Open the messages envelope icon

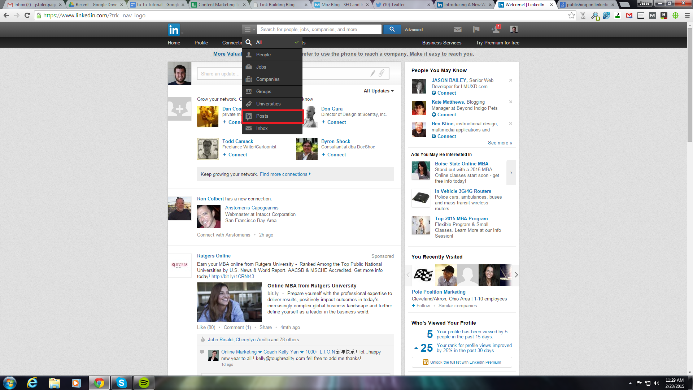[458, 30]
